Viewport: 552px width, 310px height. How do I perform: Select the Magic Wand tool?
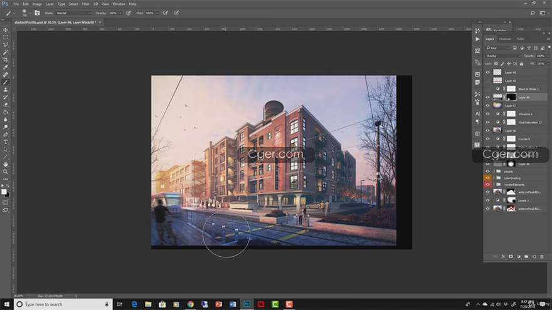(6, 53)
